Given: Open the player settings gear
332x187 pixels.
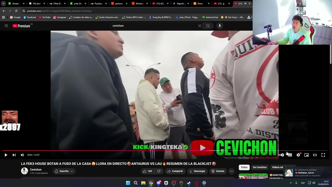Looking at the screenshot, I should click(x=298, y=155).
